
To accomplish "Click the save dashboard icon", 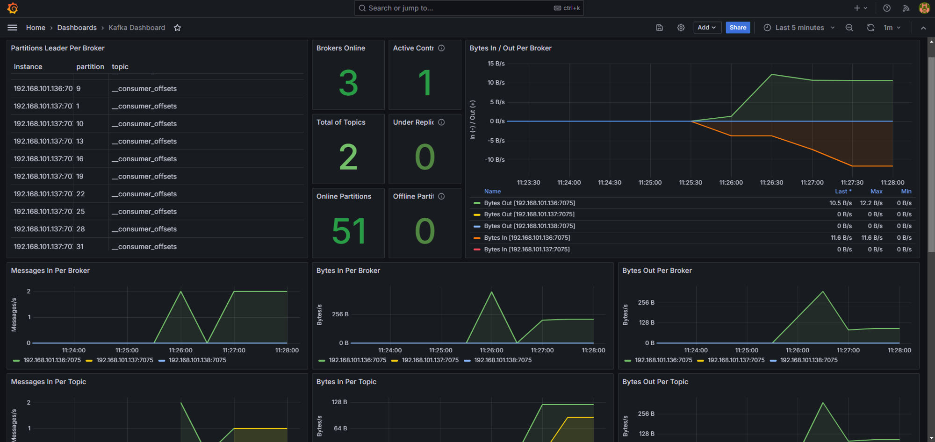I will 659,28.
